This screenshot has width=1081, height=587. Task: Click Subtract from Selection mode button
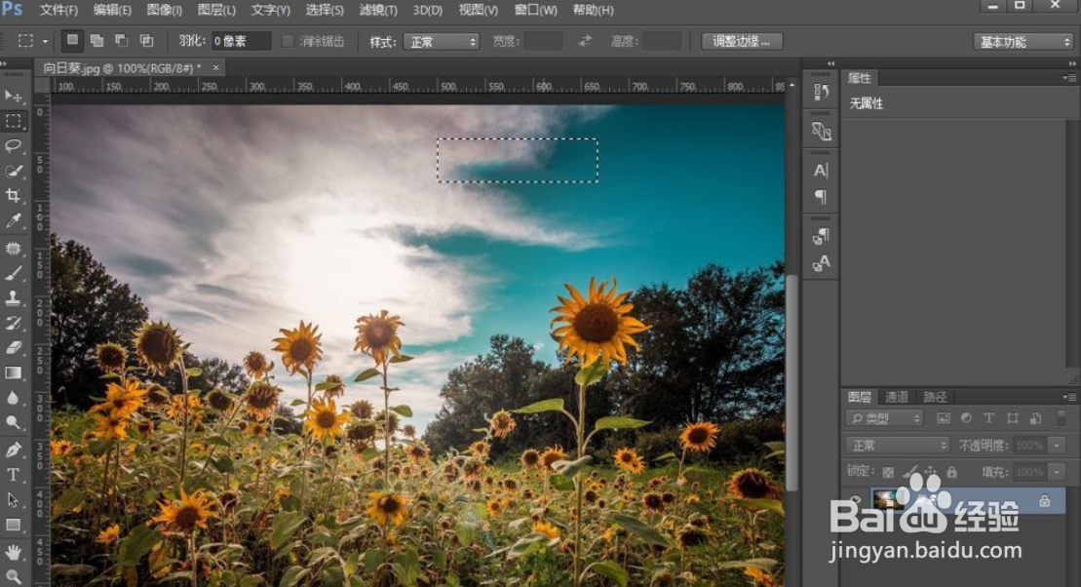click(122, 41)
